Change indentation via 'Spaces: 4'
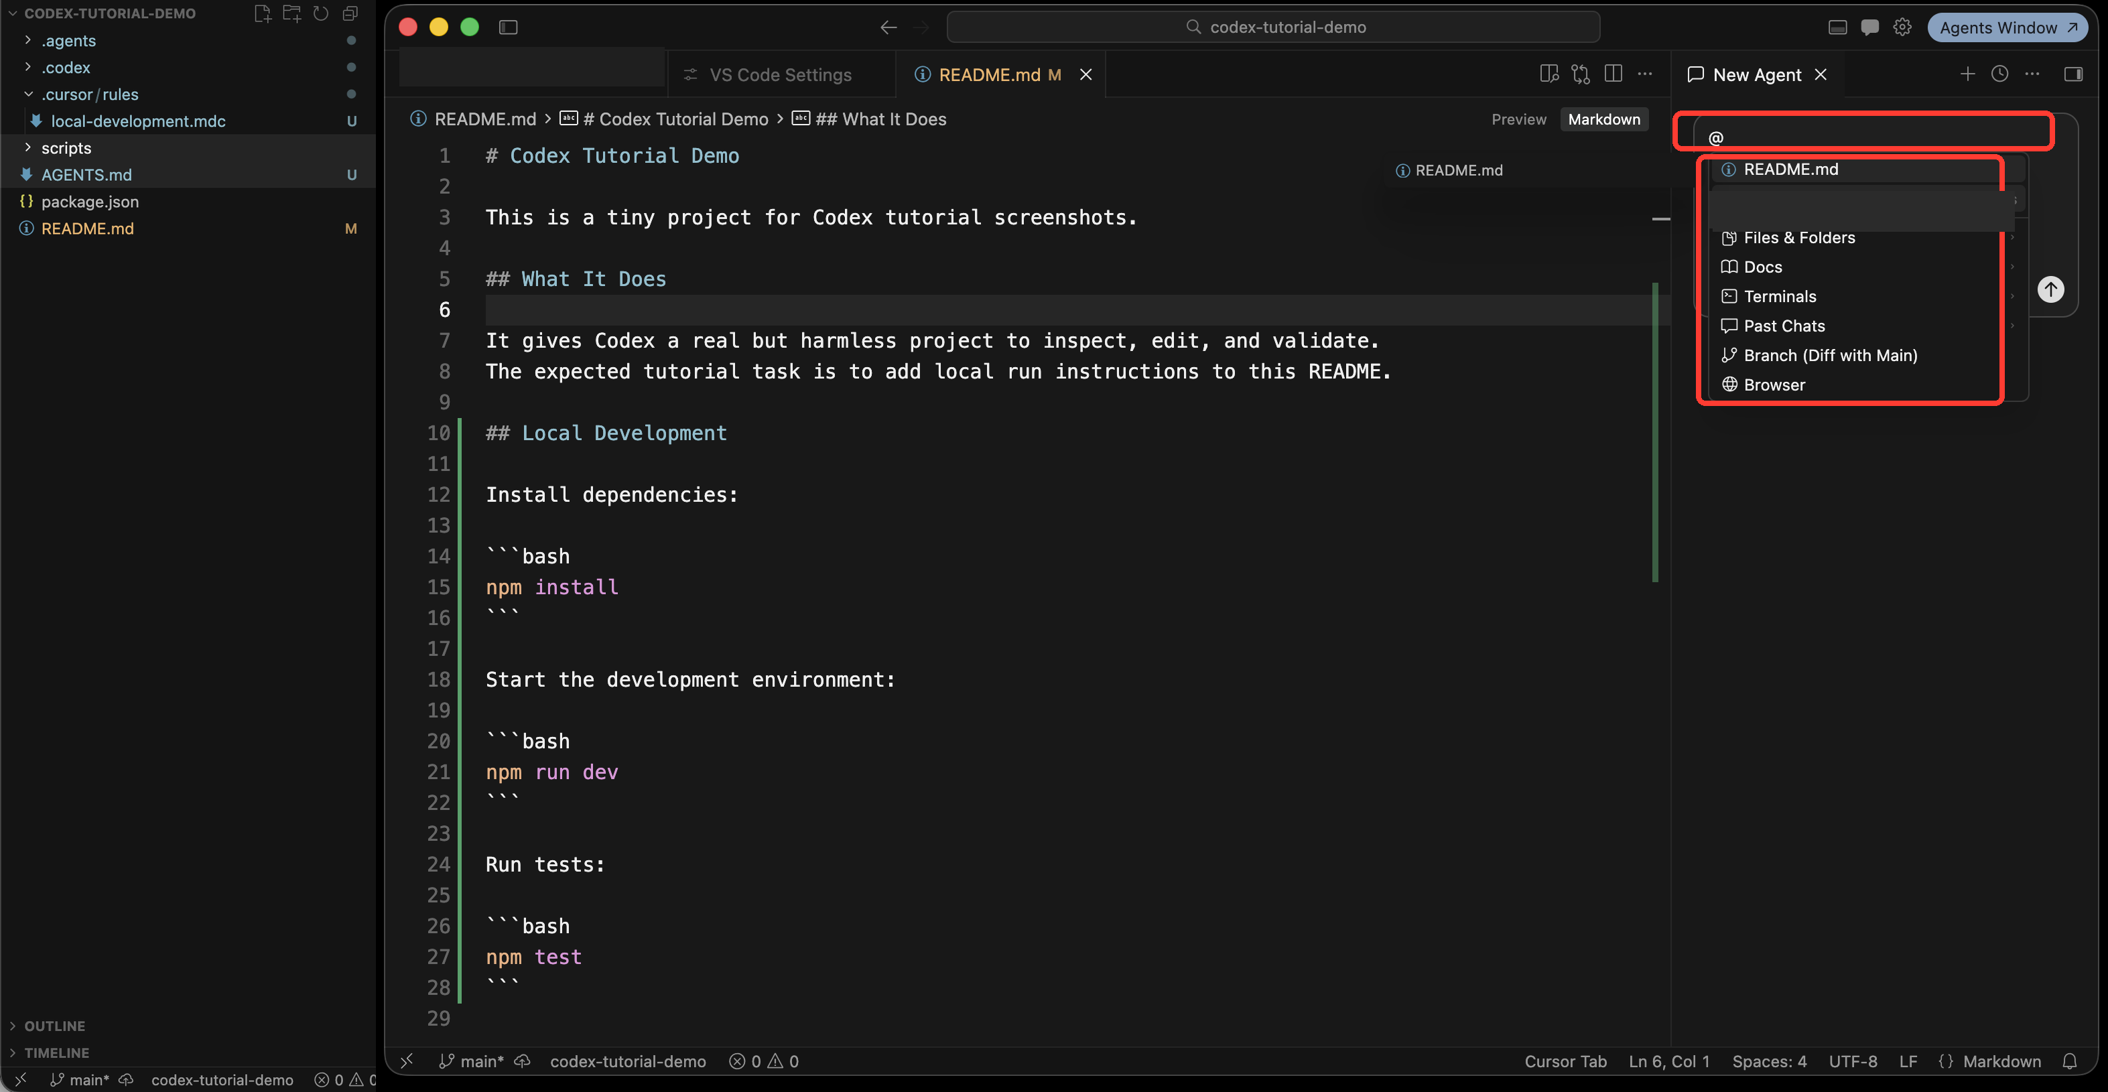The image size is (2108, 1092). [x=1768, y=1061]
